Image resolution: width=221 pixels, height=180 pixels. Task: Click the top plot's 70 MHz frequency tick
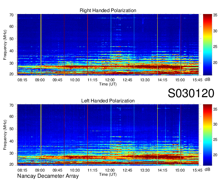coord(11,15)
